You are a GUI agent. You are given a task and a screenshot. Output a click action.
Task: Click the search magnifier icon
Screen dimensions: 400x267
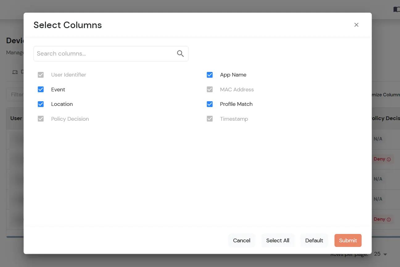(180, 54)
